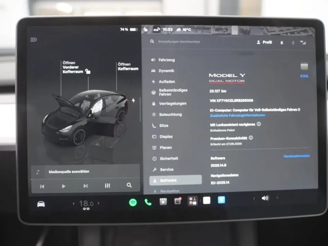Screen dimensions: 328x246
Task: Open the Spotify app
Action: coord(133,202)
